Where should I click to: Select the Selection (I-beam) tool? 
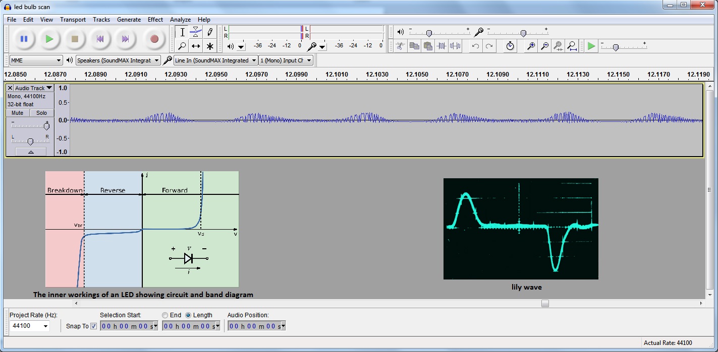click(182, 32)
